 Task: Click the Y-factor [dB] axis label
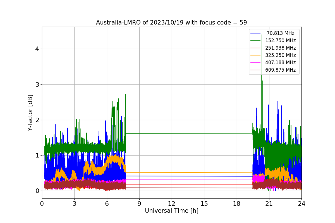pos(30,113)
